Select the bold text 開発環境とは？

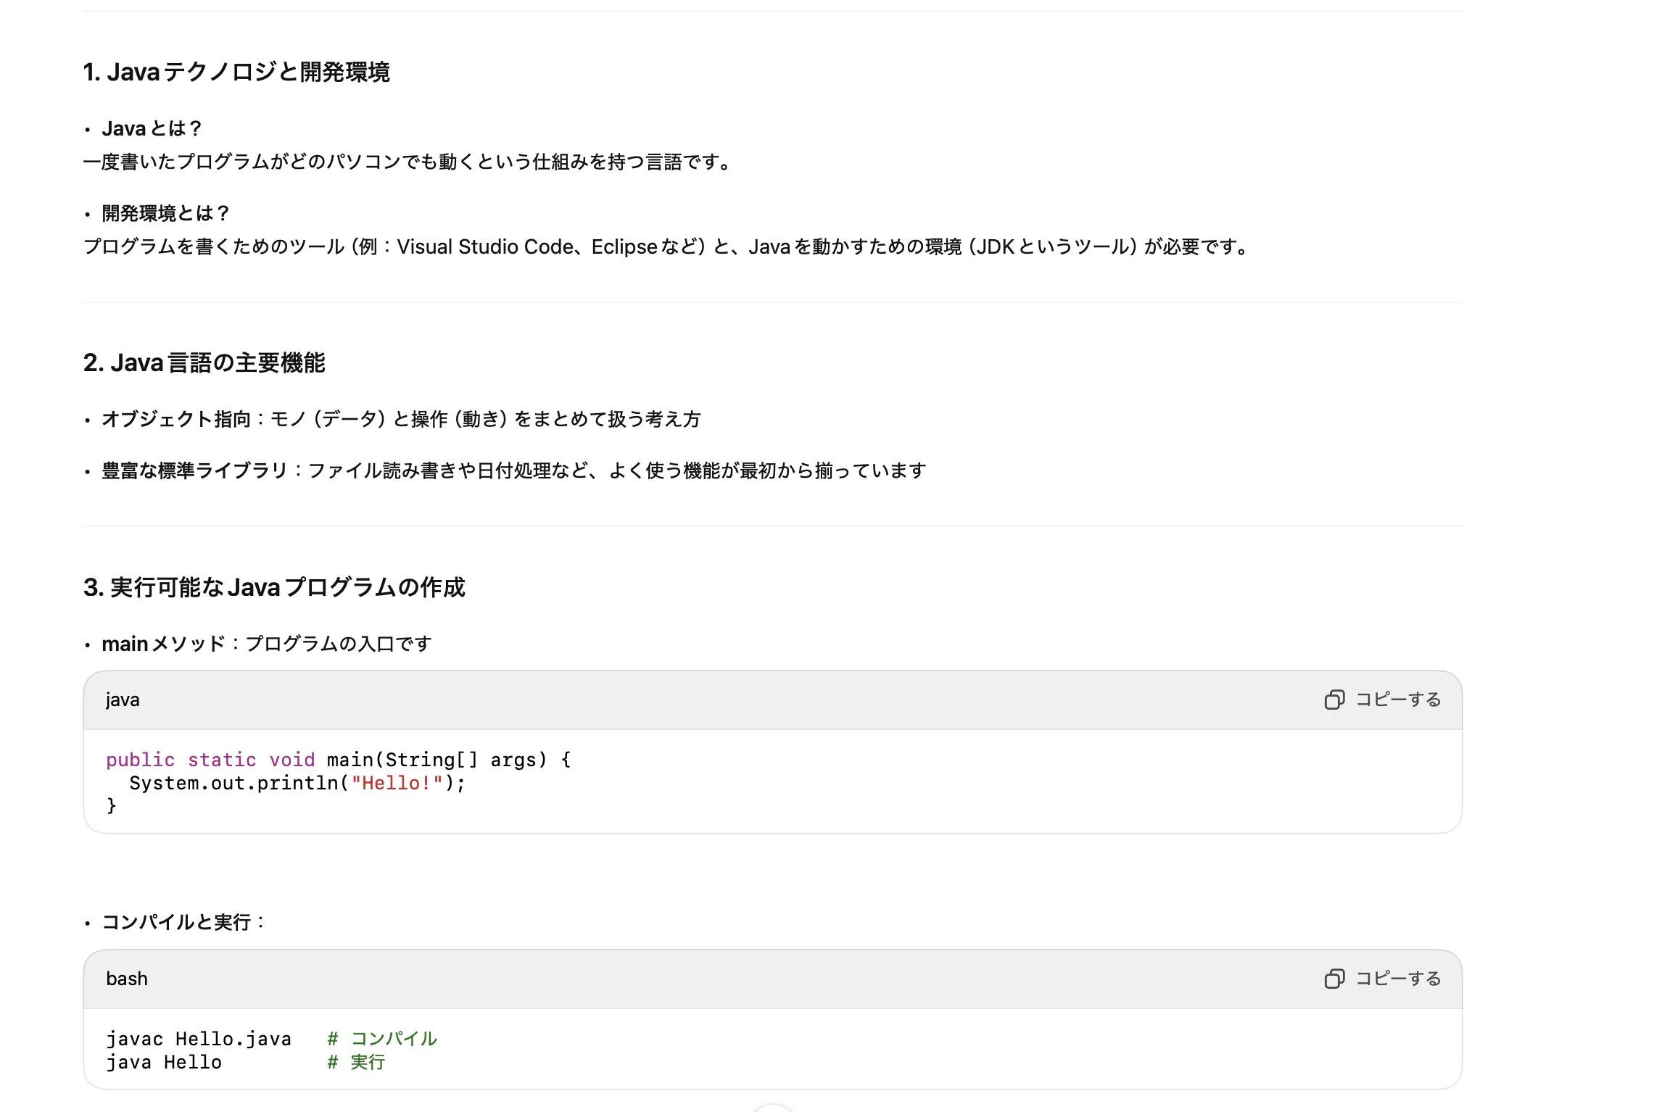[x=162, y=213]
